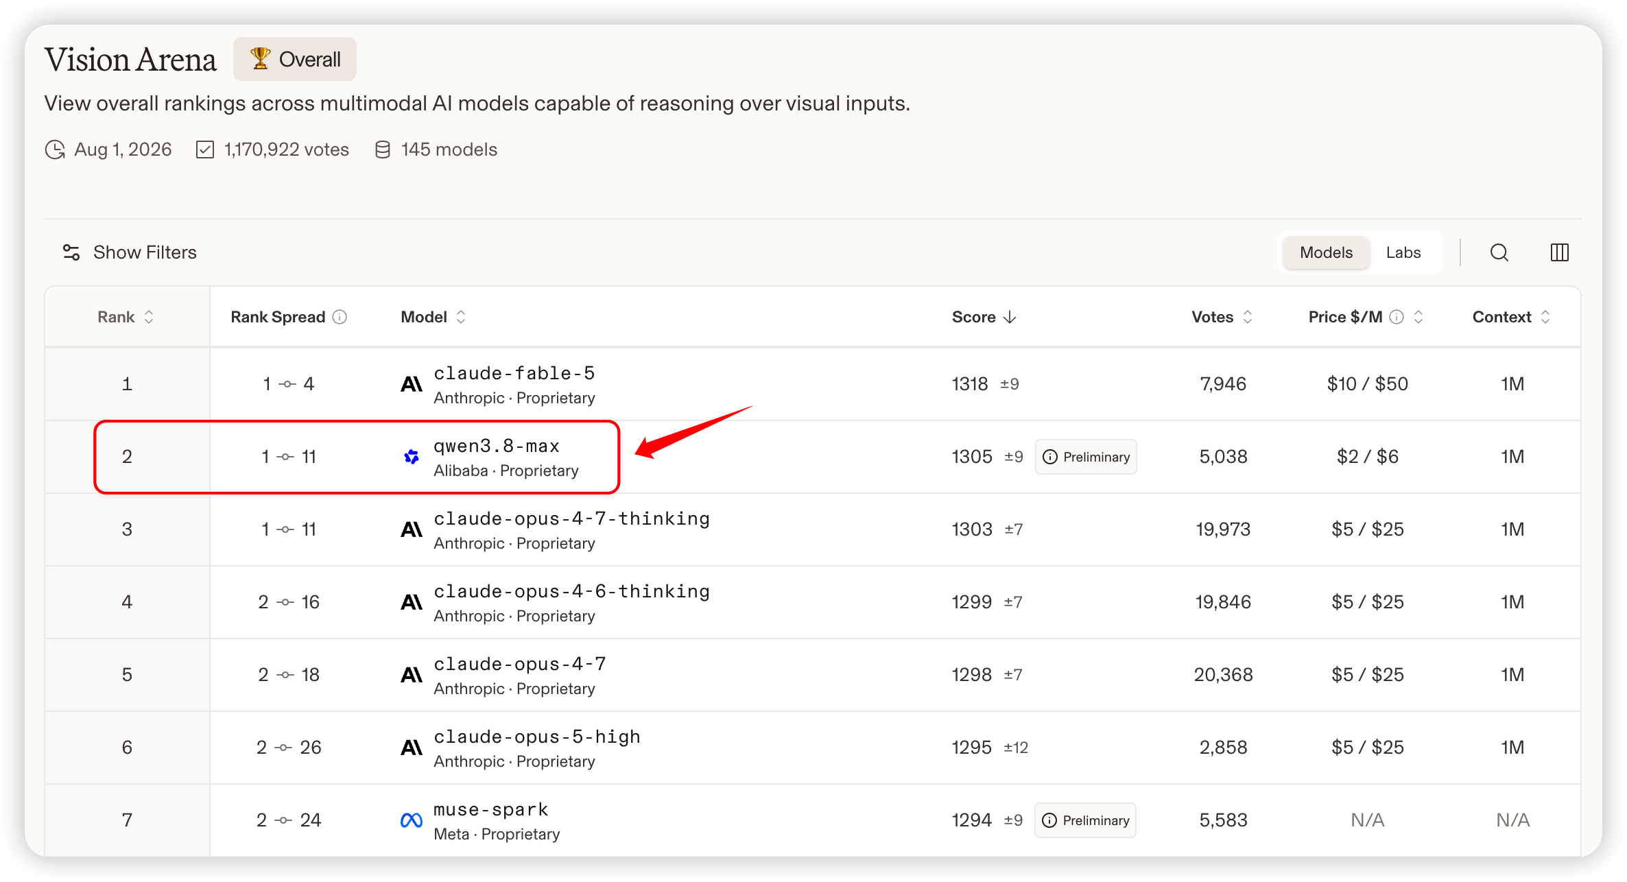
Task: Click the Show Filters sliders icon
Action: (x=71, y=252)
